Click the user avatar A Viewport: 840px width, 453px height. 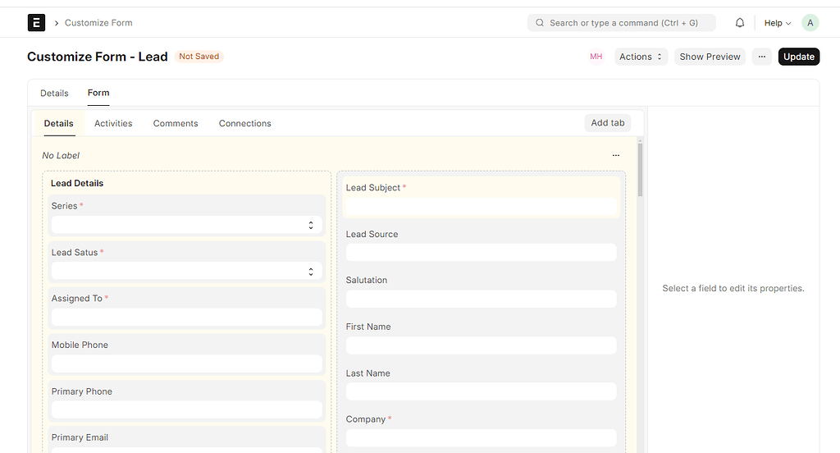(810, 22)
